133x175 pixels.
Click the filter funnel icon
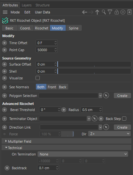coord(110,12)
